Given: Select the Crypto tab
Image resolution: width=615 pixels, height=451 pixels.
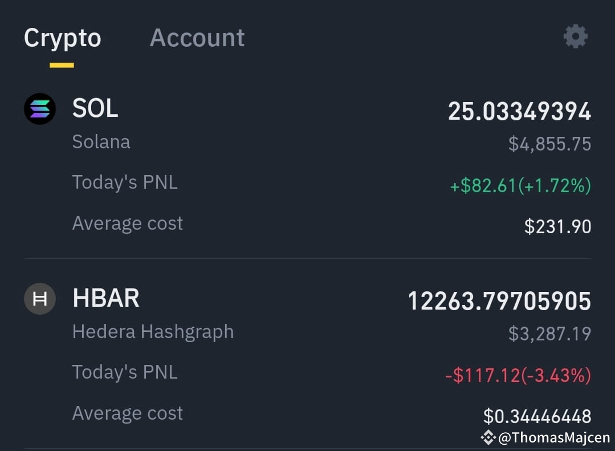Looking at the screenshot, I should click(62, 38).
